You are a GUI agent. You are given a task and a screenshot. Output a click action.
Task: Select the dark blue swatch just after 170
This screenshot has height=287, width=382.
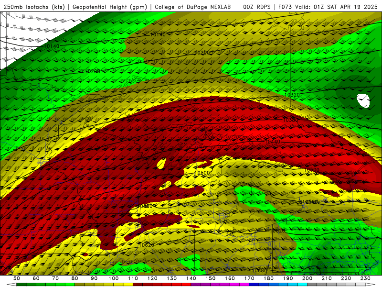pyautogui.click(x=254, y=285)
